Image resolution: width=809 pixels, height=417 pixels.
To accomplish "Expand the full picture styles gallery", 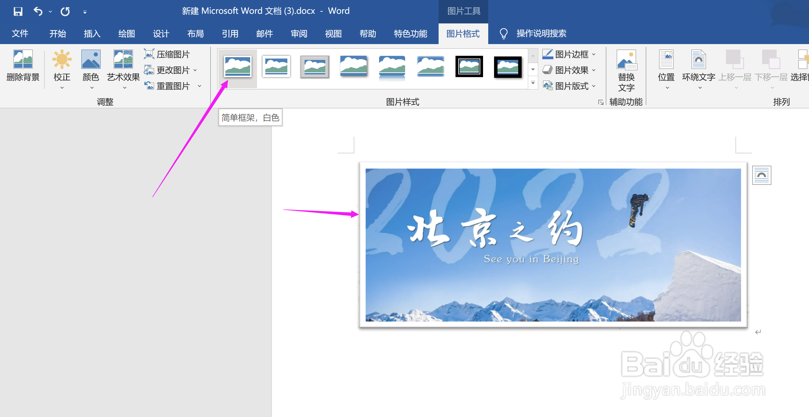I will coord(533,83).
